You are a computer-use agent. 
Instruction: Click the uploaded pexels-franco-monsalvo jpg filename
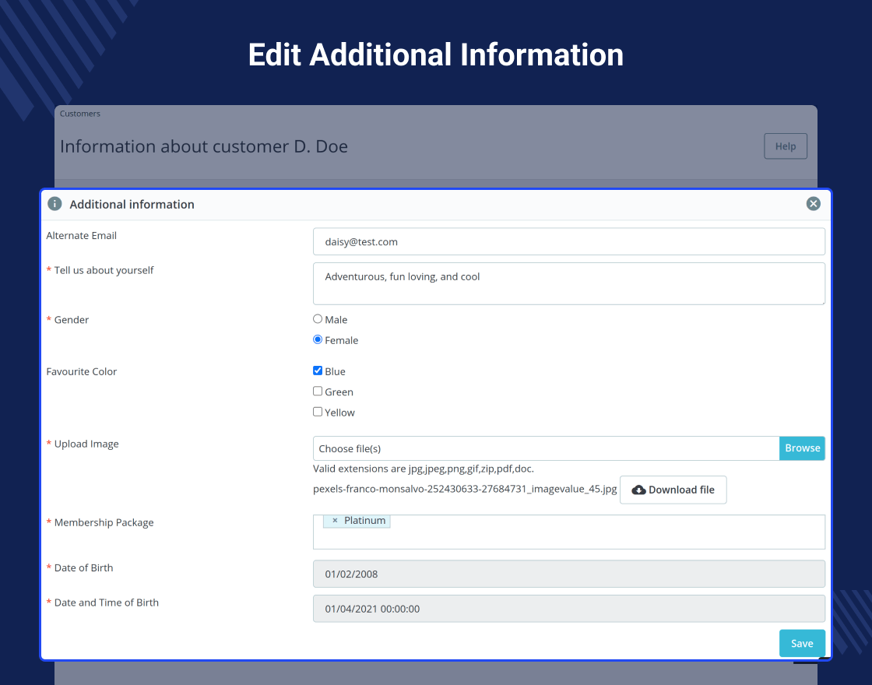coord(465,490)
